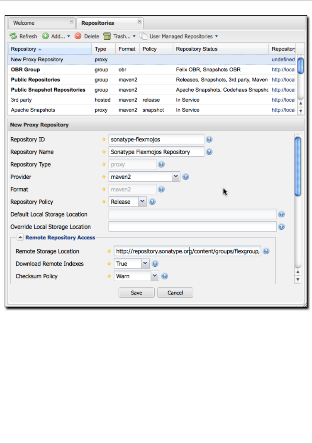Screen dimensions: 312x444
Task: Expand the Repository Policy Release dropdown
Action: (142, 202)
